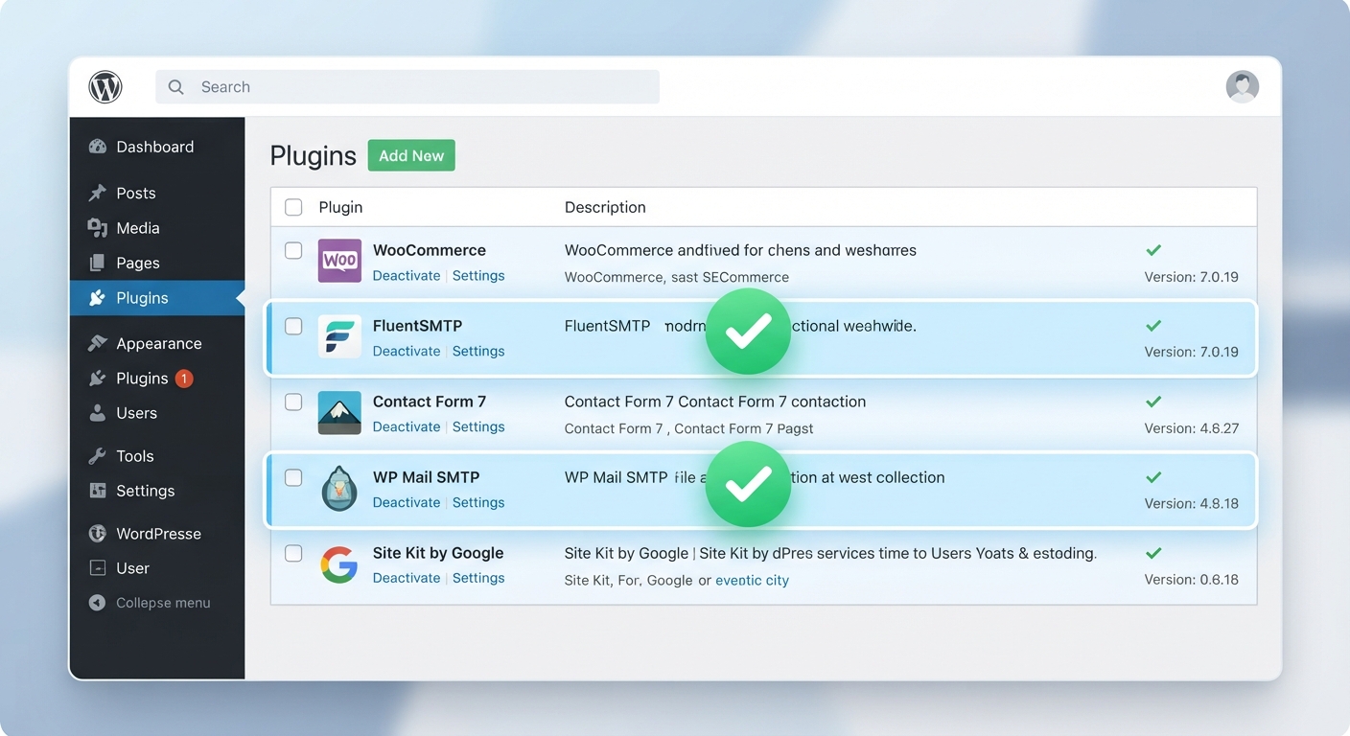Click the search magnifier icon
Viewport: 1350px width, 736px height.
coord(175,87)
